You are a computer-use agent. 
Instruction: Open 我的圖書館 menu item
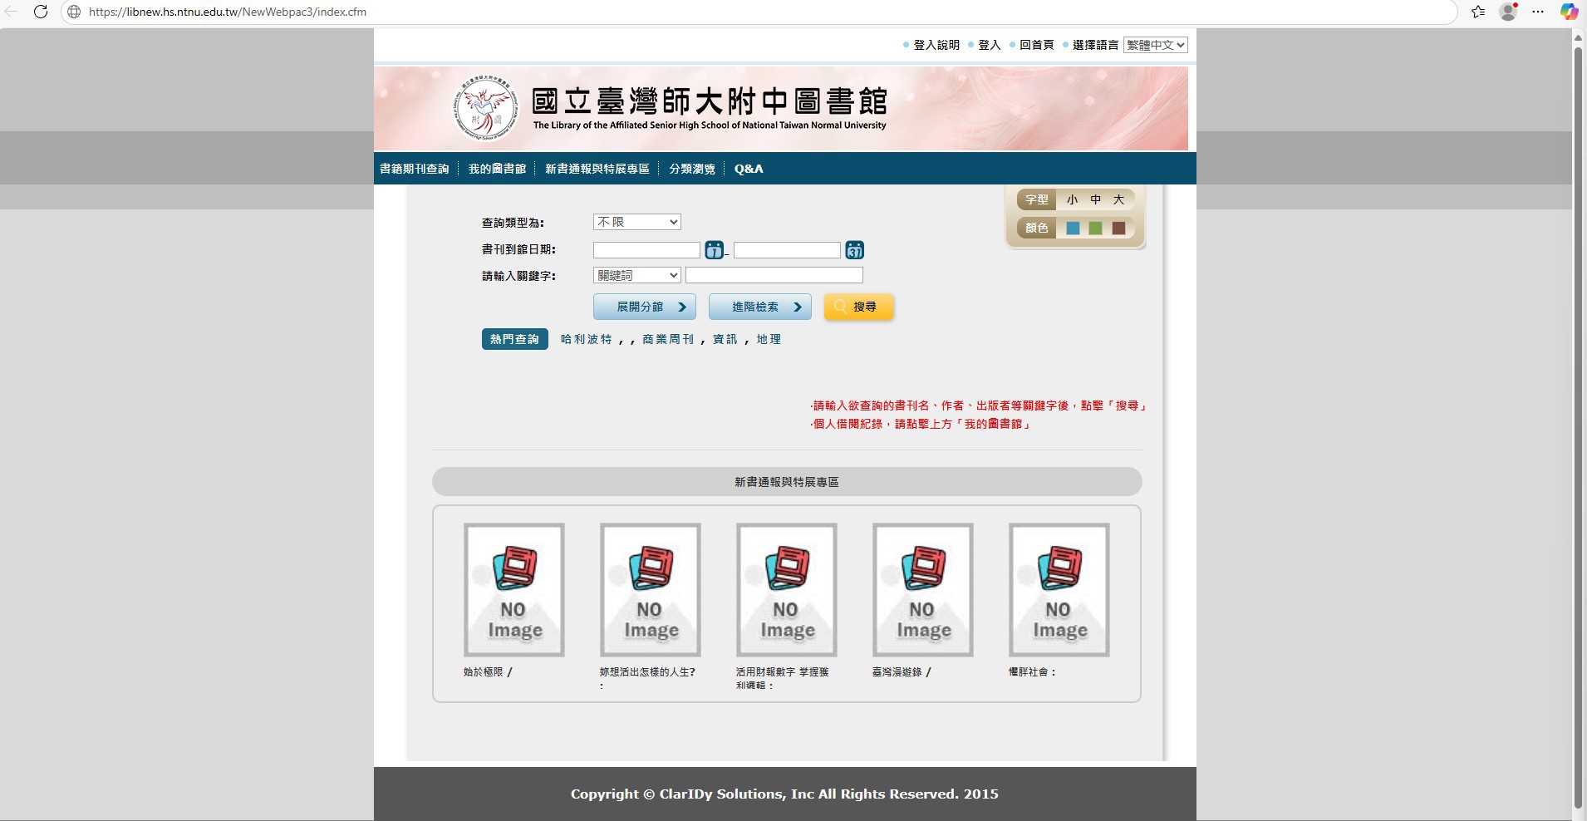point(497,169)
